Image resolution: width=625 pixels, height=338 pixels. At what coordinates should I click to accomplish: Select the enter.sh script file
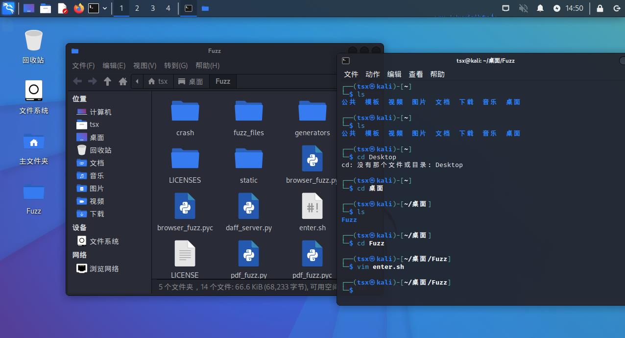pos(312,213)
